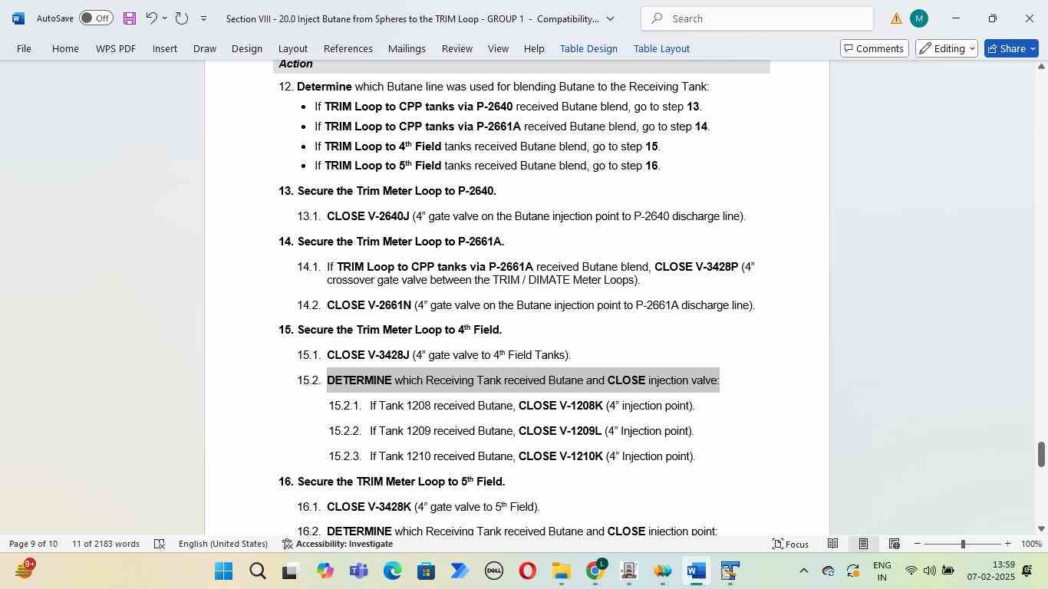Click the zoom slider handle
The image size is (1048, 589).
963,544
